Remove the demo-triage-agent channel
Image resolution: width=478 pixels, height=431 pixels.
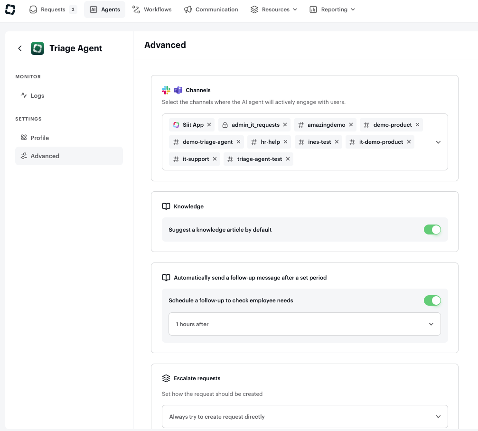click(x=238, y=142)
